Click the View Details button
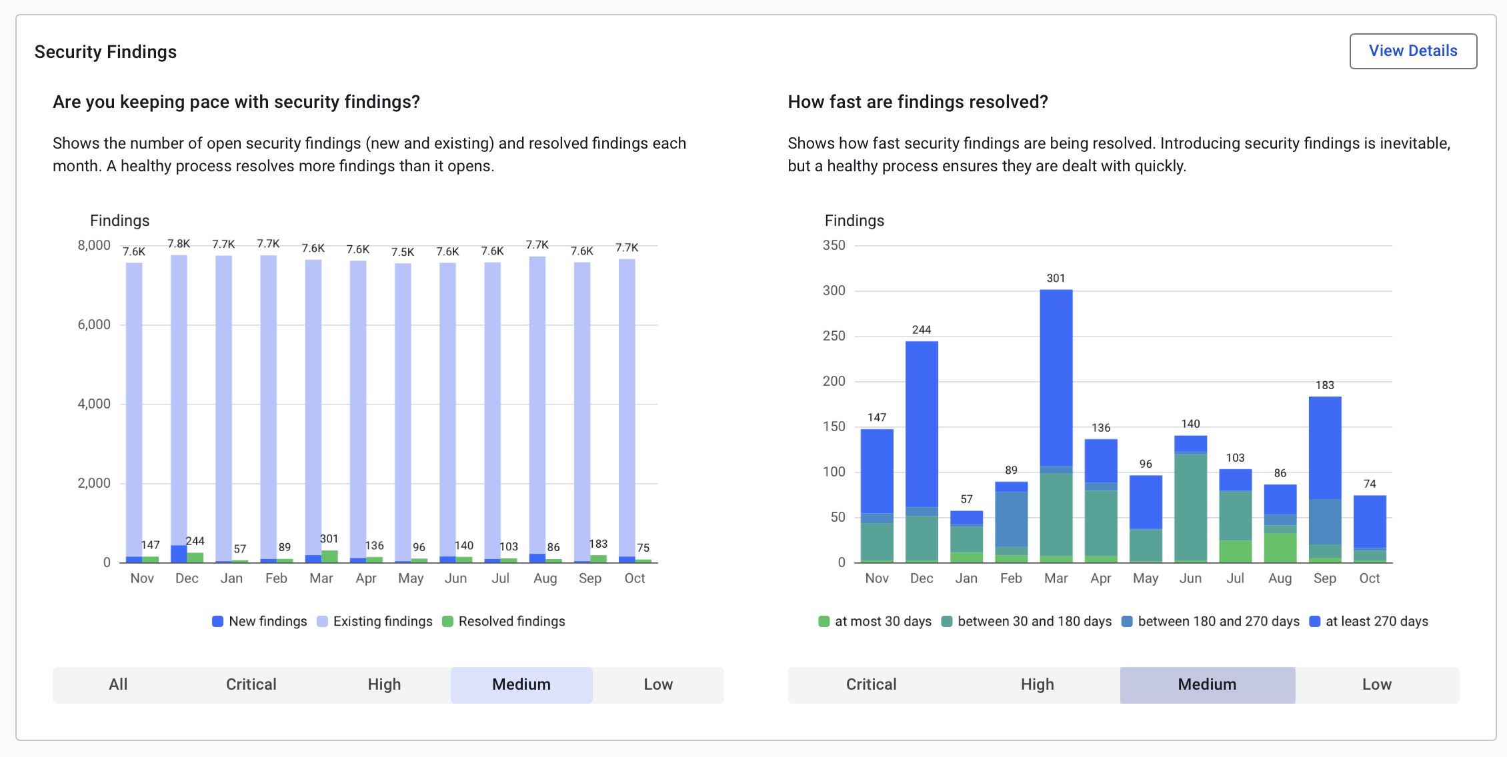 tap(1412, 51)
